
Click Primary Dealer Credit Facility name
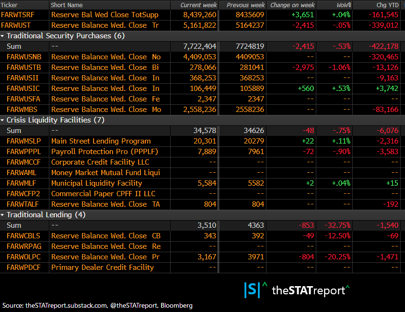103,267
